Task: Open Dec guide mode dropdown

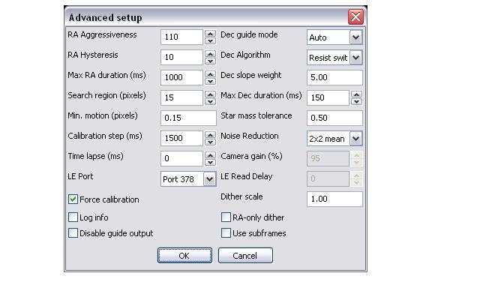Action: (x=355, y=37)
